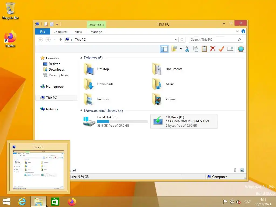This screenshot has width=276, height=207.
Task: Open the address bar history dropdown
Action: pos(176,40)
